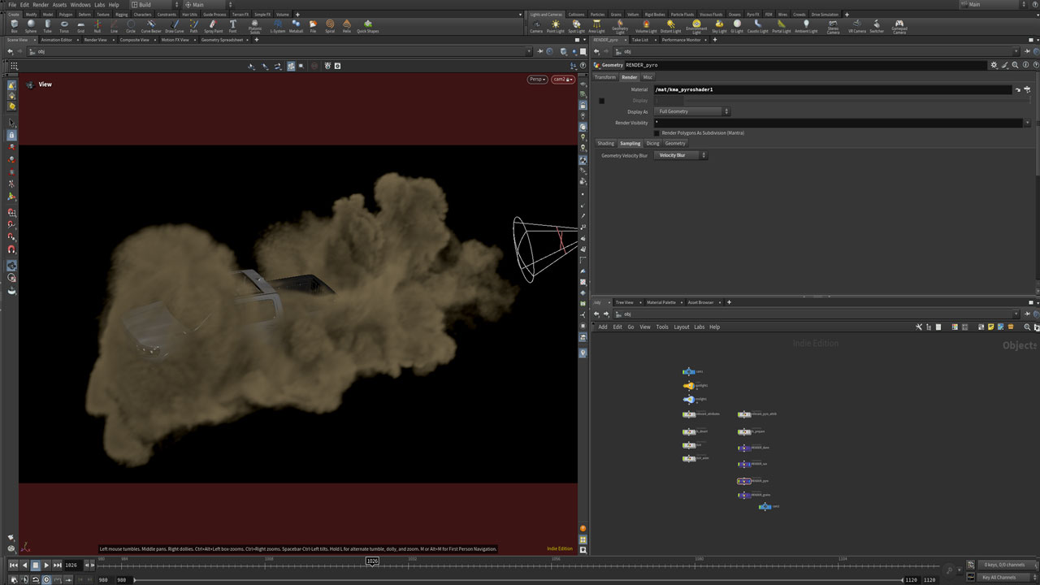Click the Quick Shapes shelf tool
This screenshot has height=585, width=1040.
(x=367, y=26)
